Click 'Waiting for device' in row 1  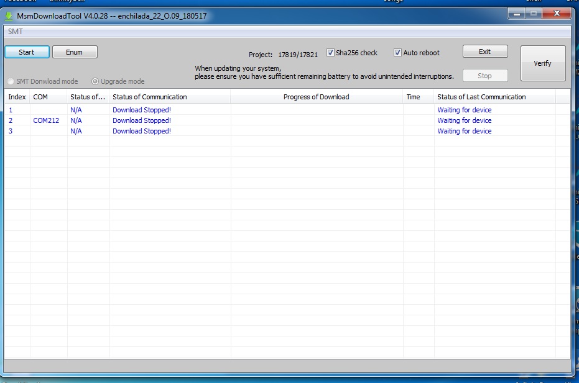point(465,110)
